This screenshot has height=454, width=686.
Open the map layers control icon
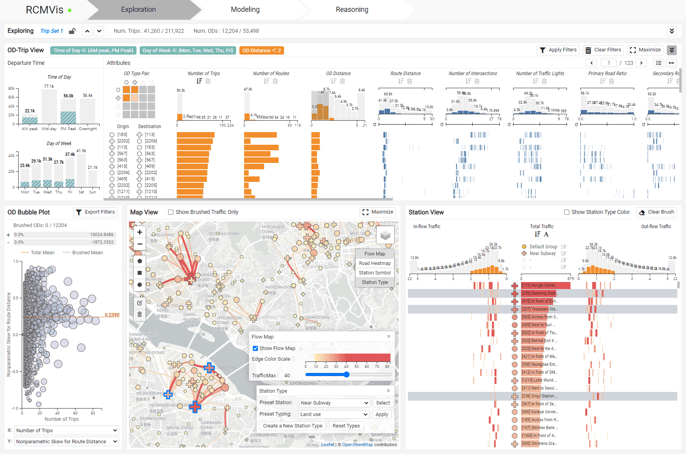tap(385, 235)
